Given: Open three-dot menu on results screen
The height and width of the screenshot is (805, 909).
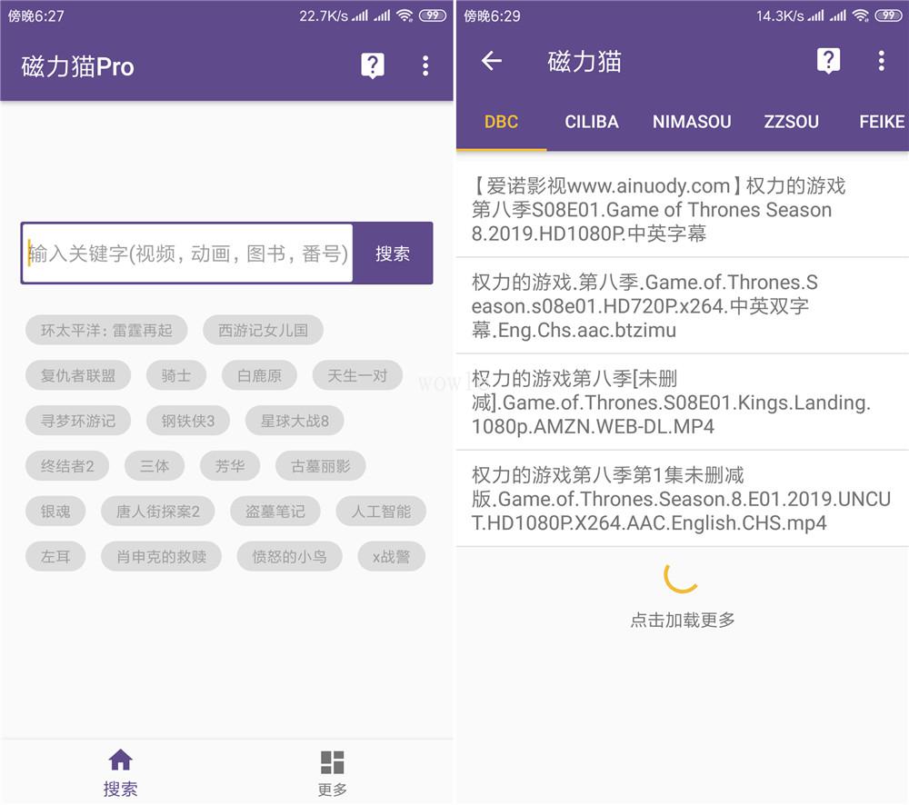Looking at the screenshot, I should [x=881, y=61].
